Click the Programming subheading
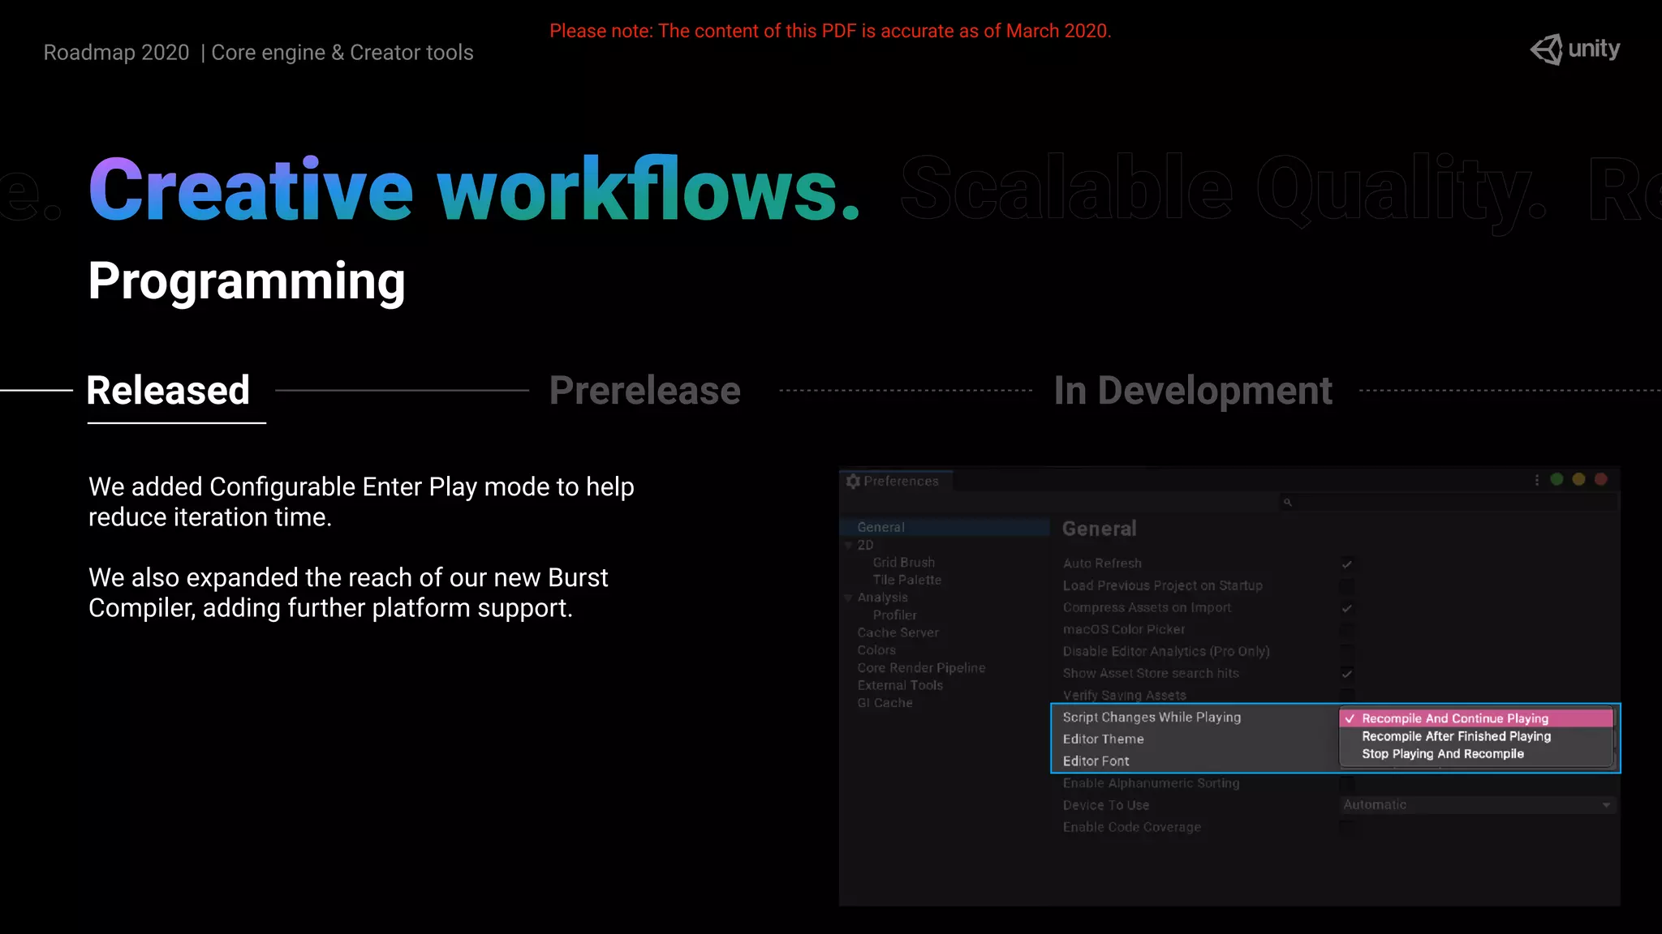 (247, 281)
